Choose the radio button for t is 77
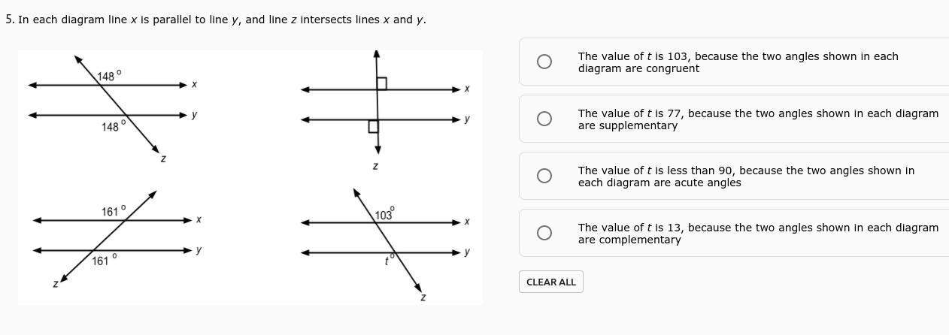 point(544,119)
